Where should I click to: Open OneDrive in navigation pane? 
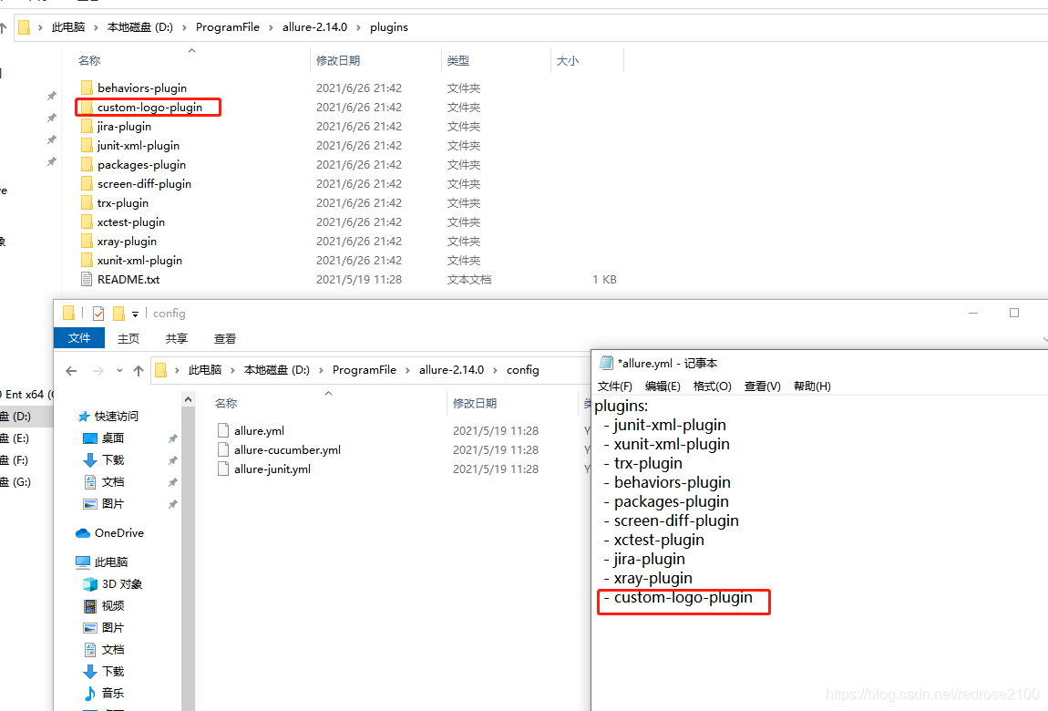click(x=109, y=533)
